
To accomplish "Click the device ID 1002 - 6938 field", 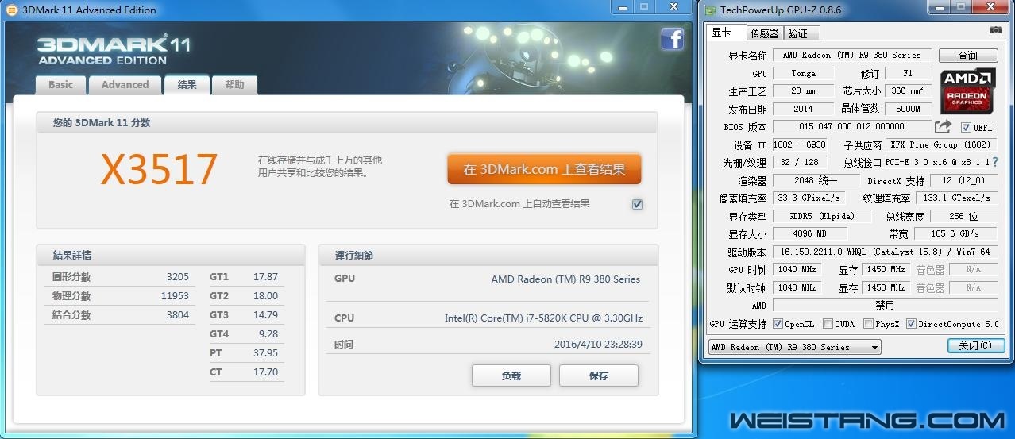I will pos(800,144).
